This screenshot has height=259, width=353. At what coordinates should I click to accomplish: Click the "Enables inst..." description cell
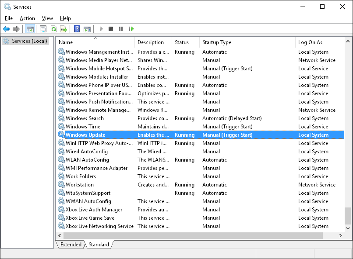coord(153,77)
